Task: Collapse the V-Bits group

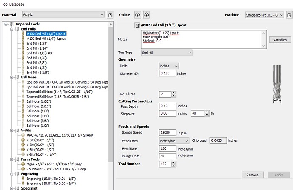Action: [12, 130]
